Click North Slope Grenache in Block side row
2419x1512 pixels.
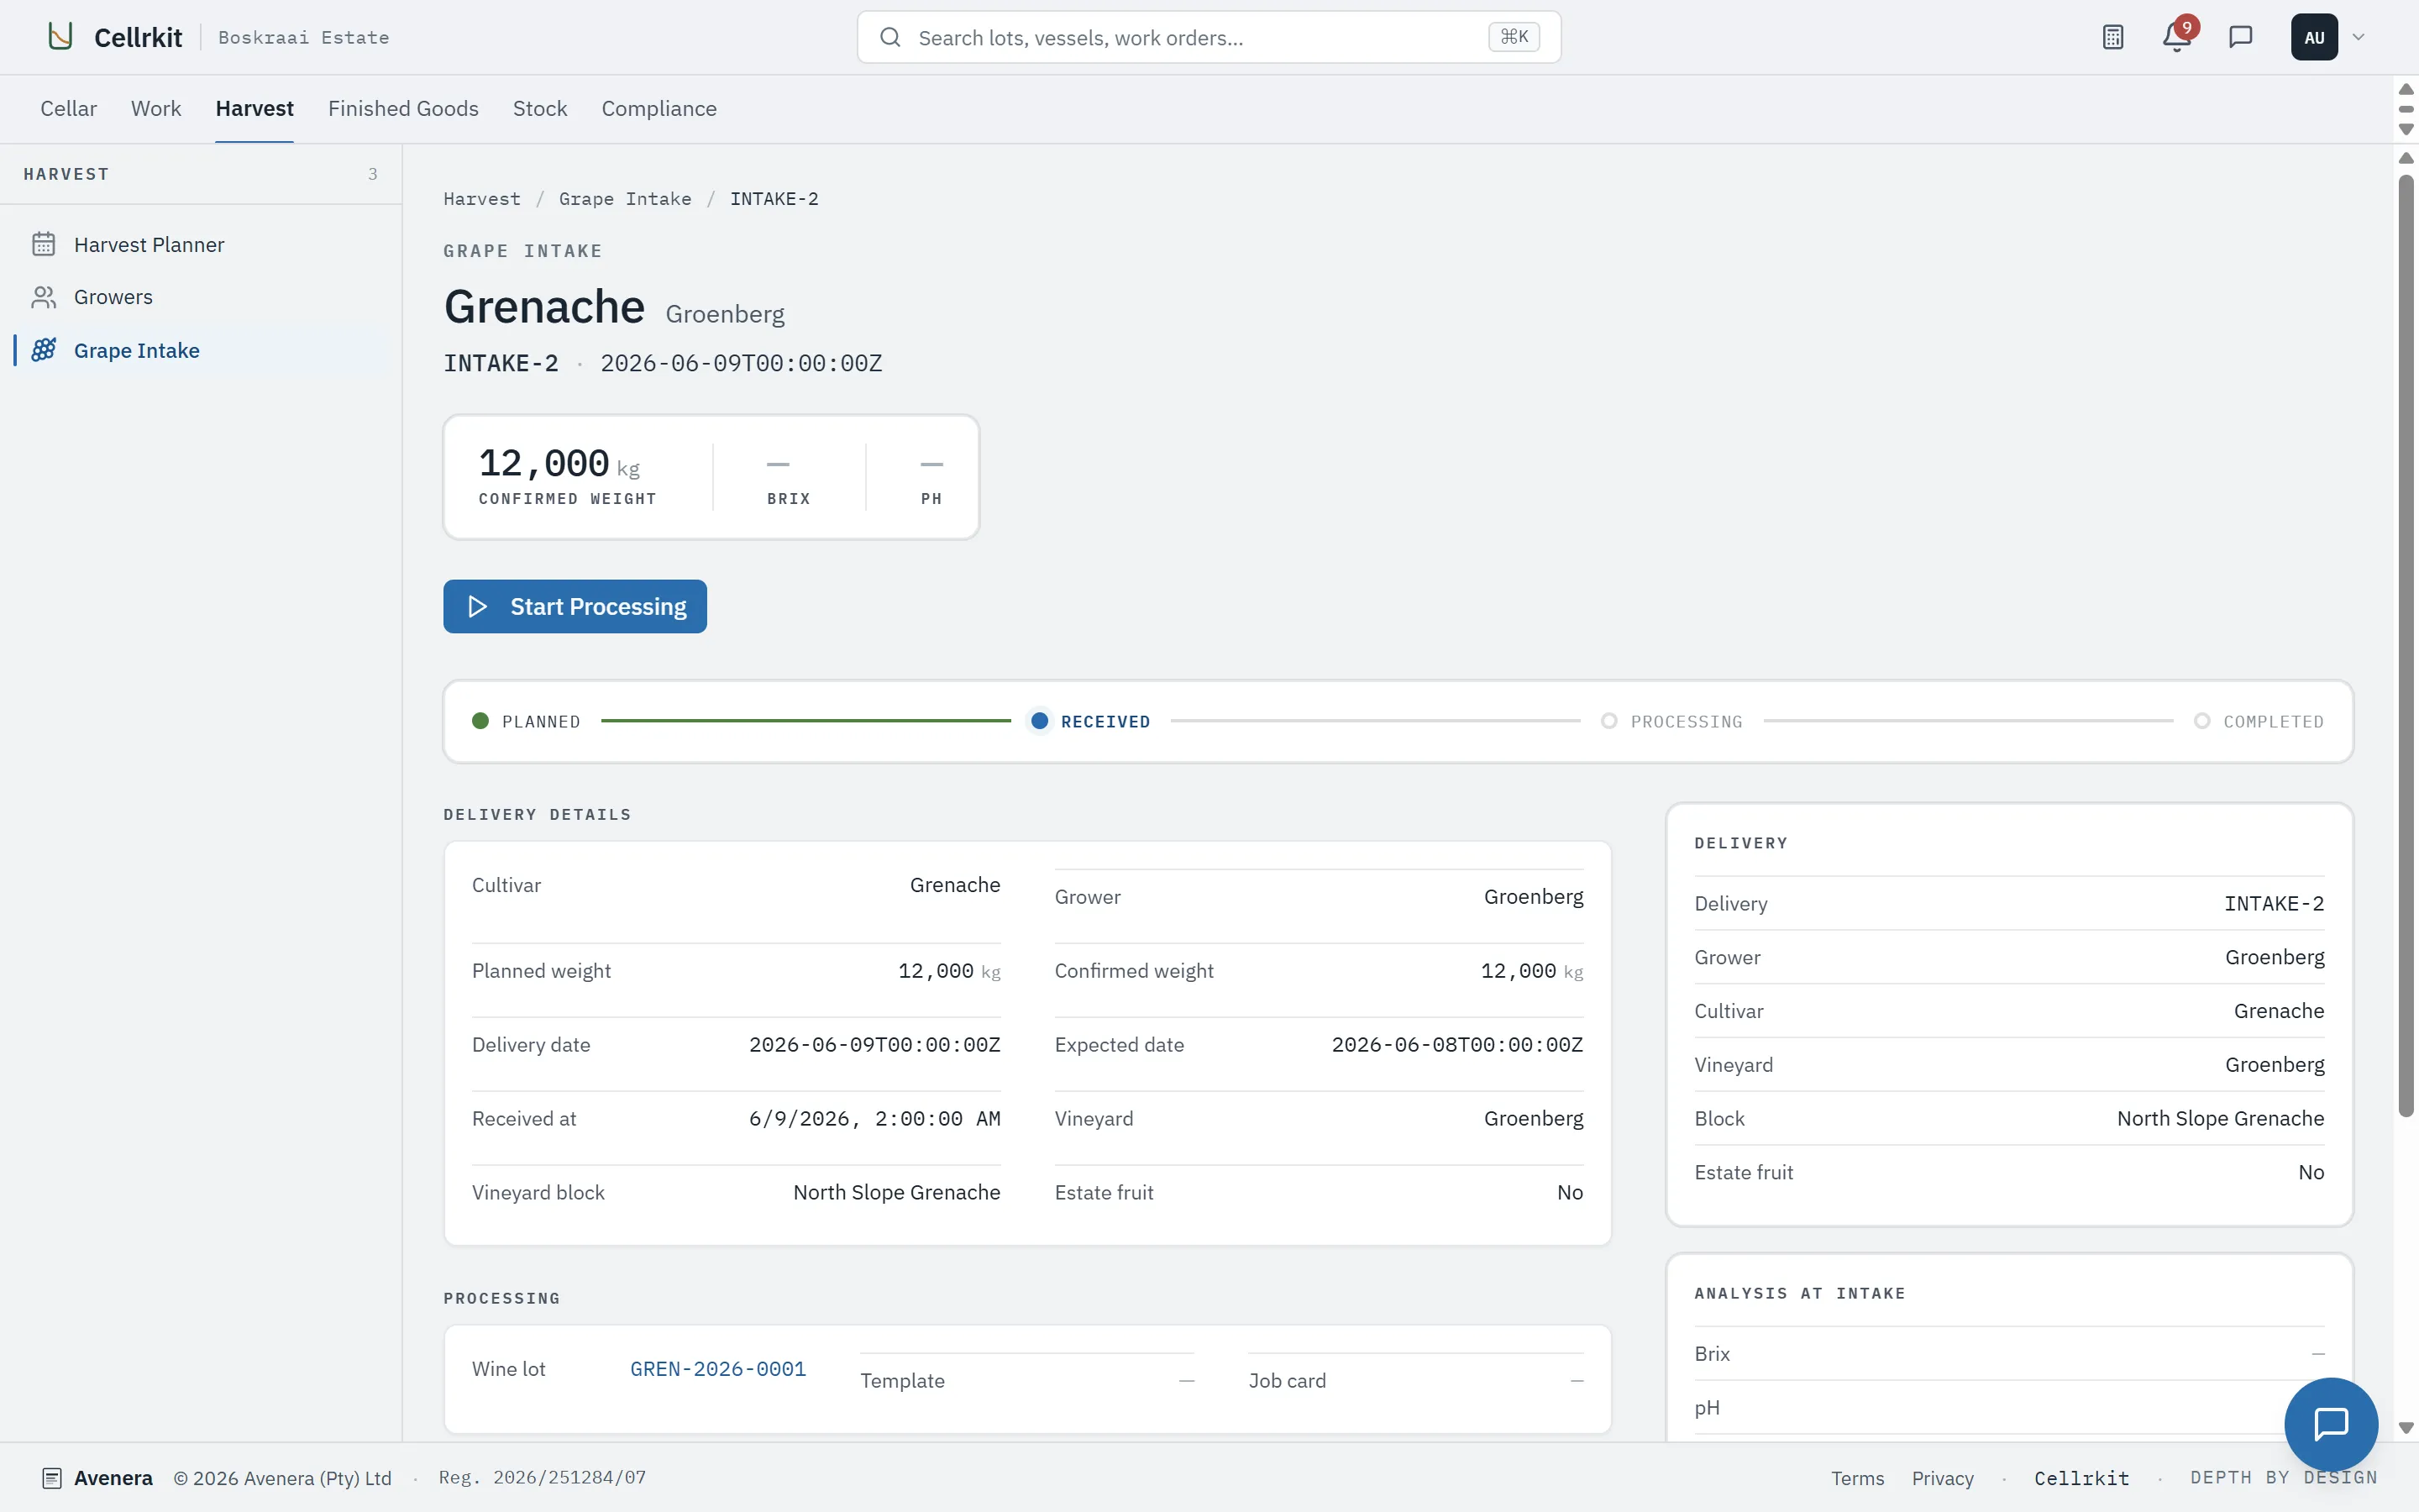coord(2220,1118)
